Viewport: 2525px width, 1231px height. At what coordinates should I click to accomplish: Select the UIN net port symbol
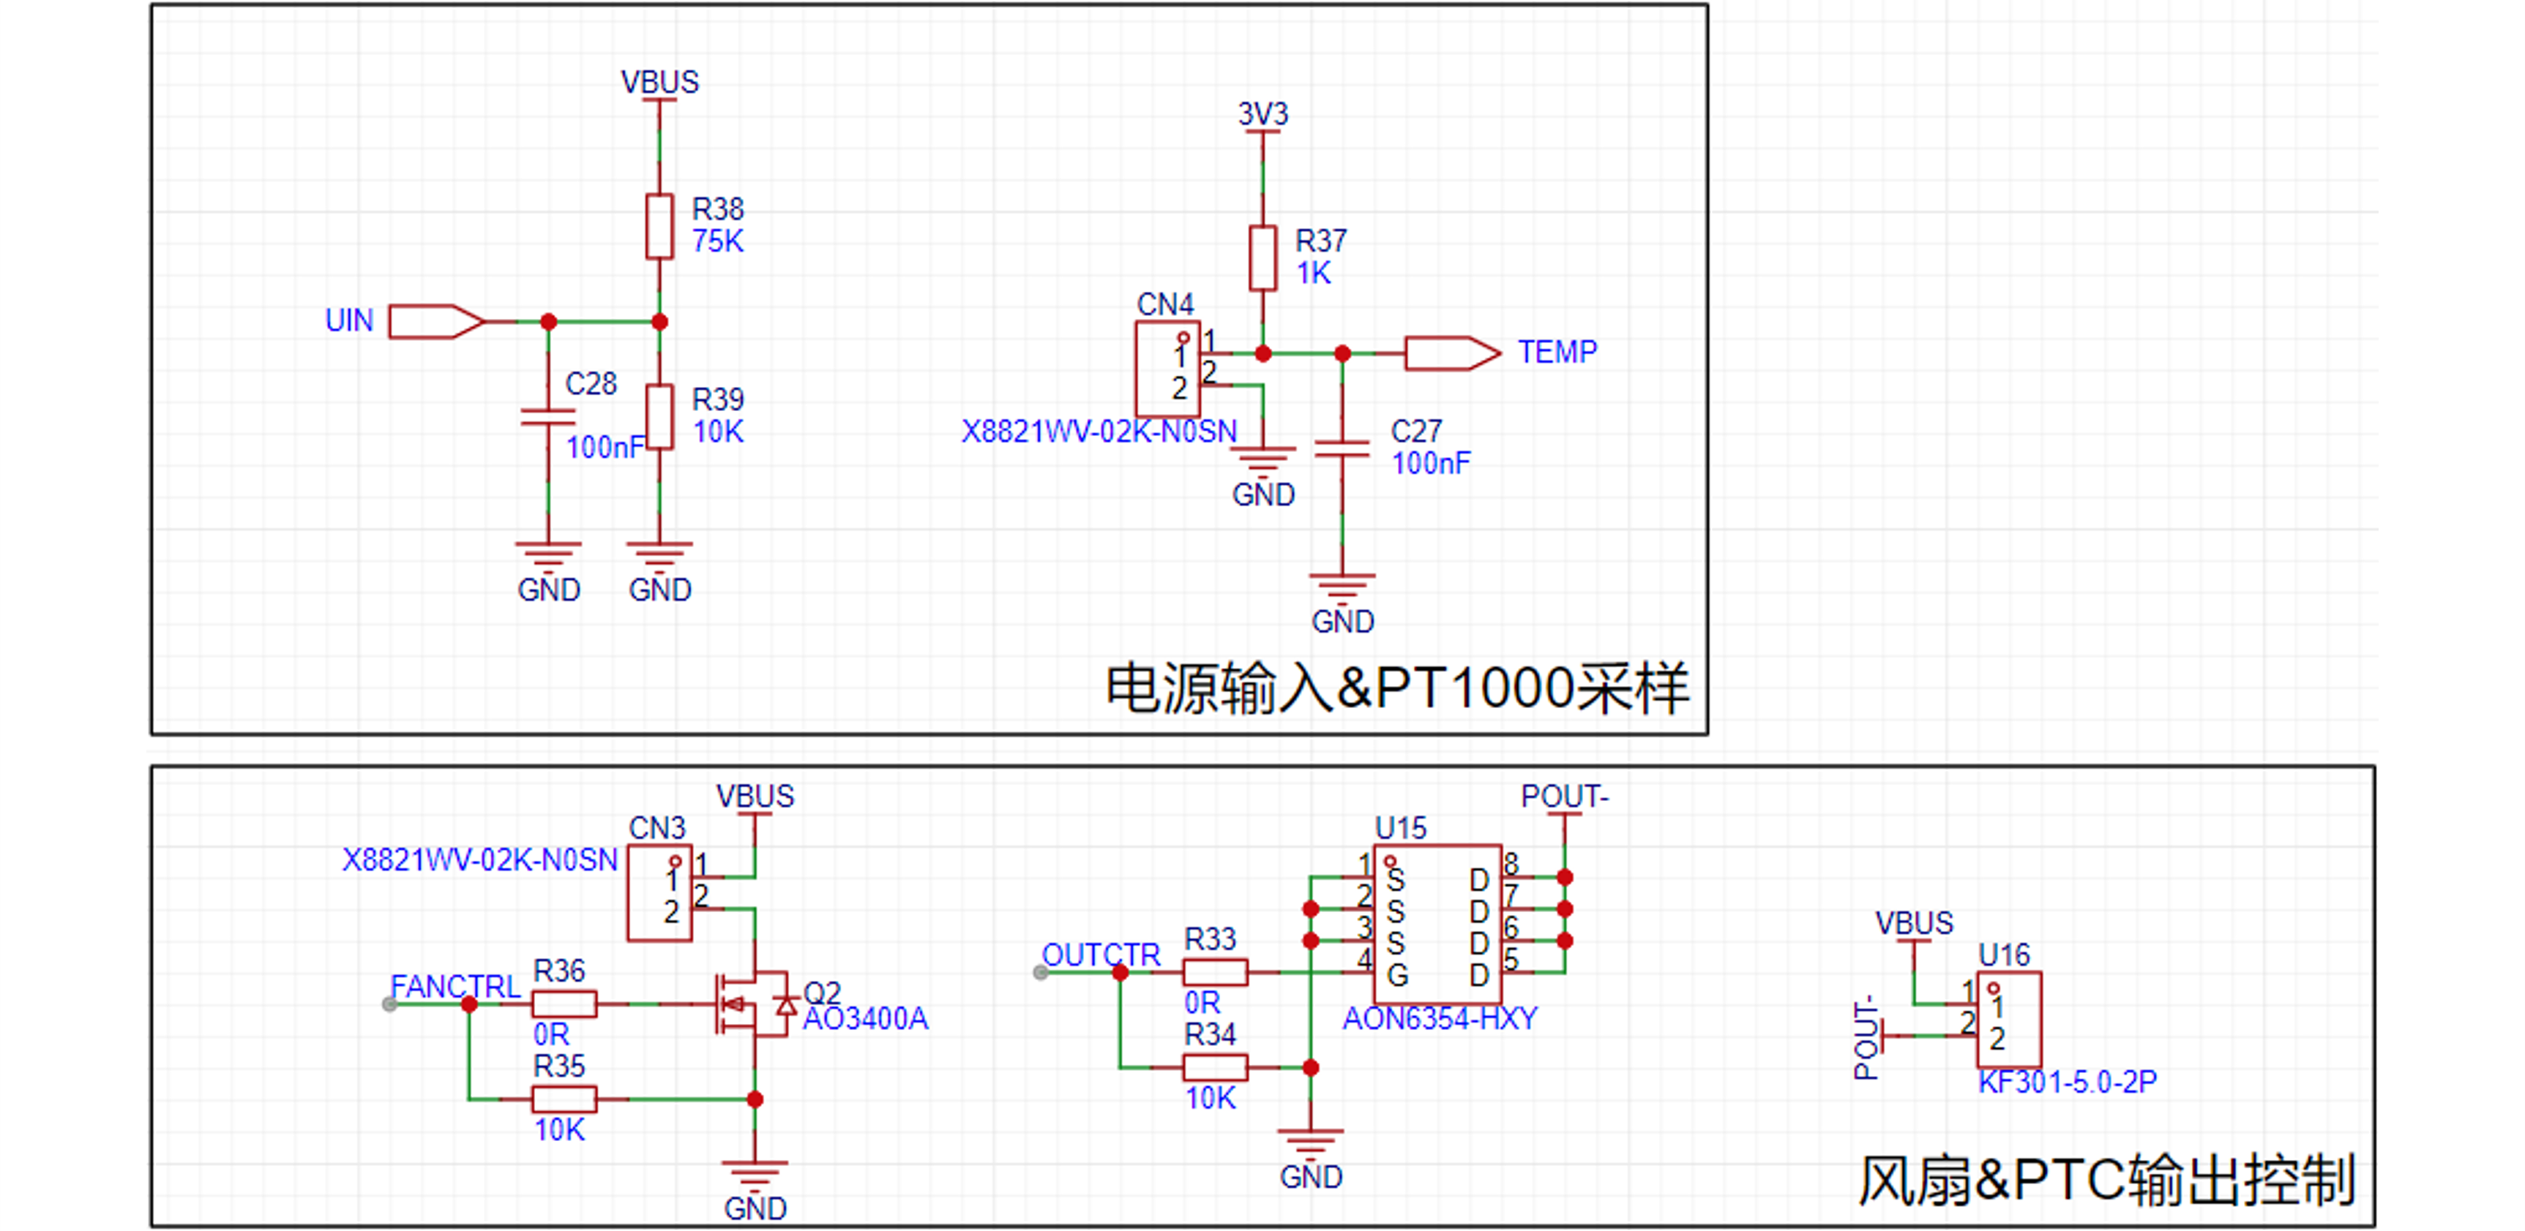[436, 321]
